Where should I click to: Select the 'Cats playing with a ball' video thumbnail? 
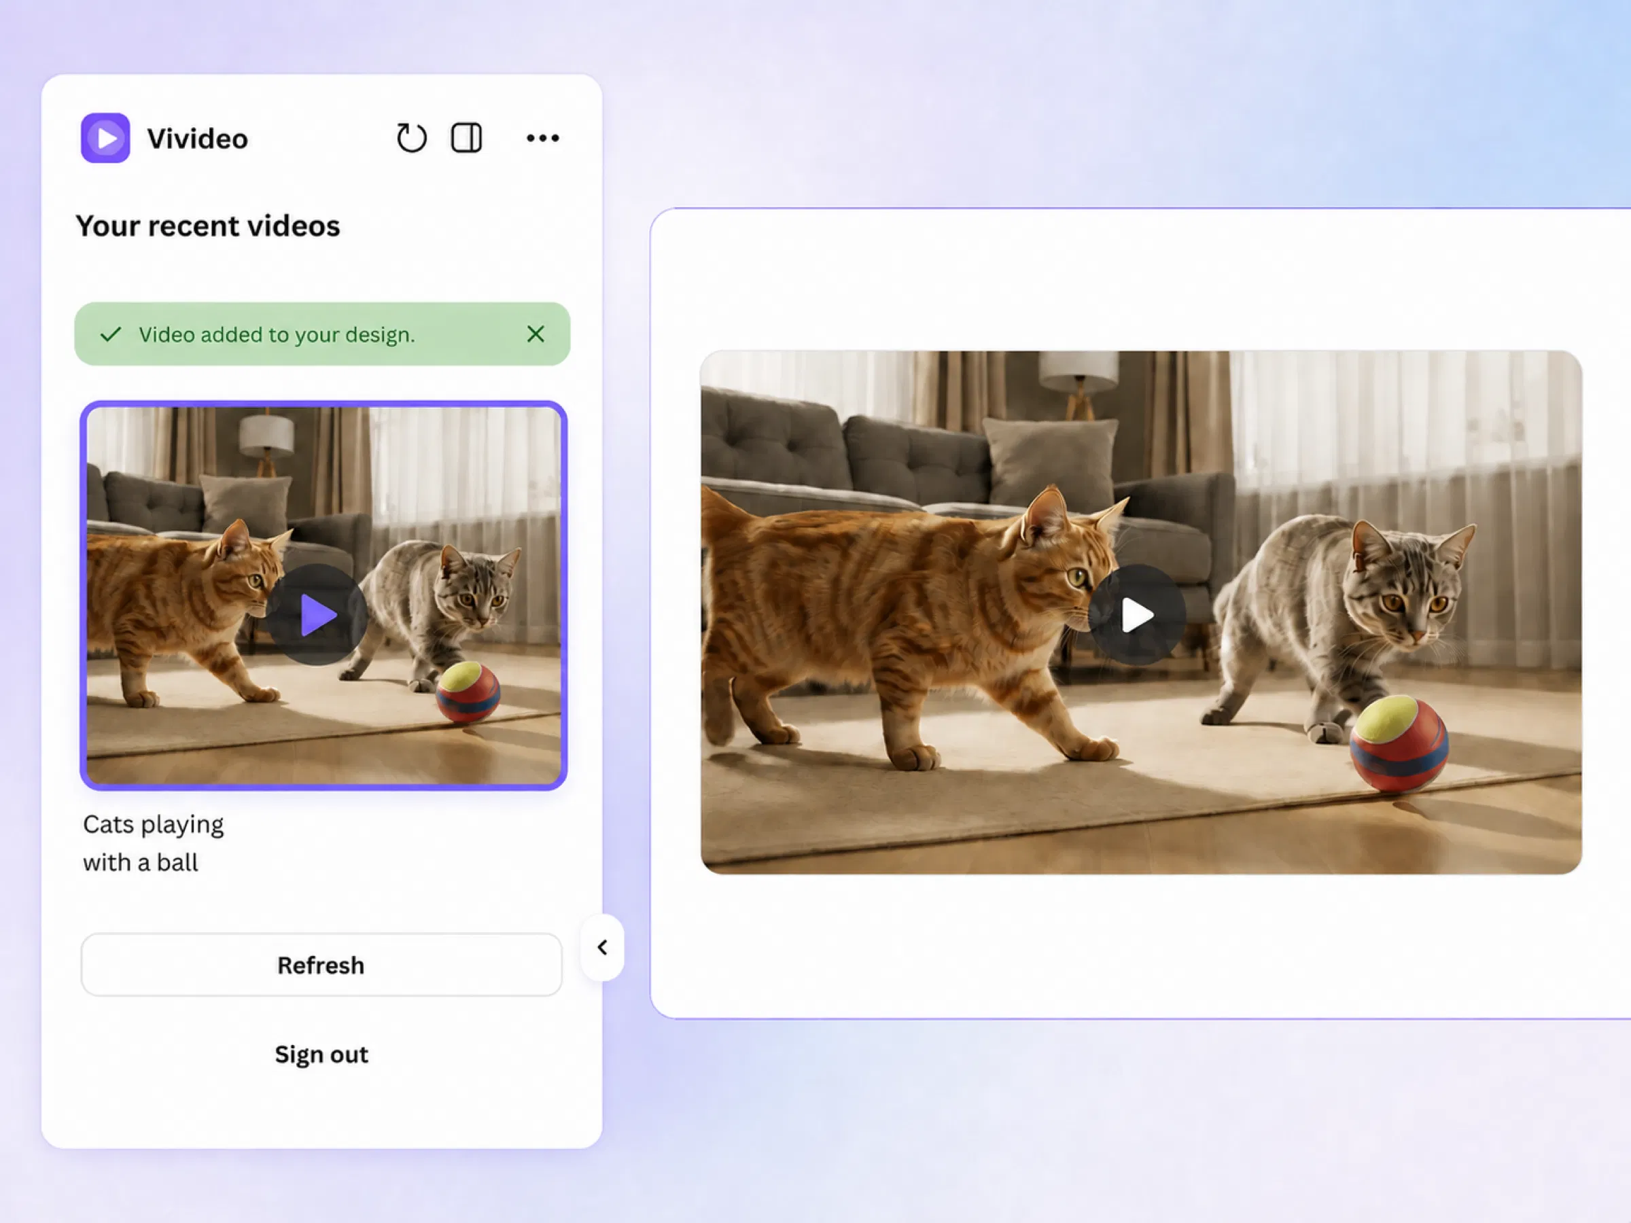[323, 596]
